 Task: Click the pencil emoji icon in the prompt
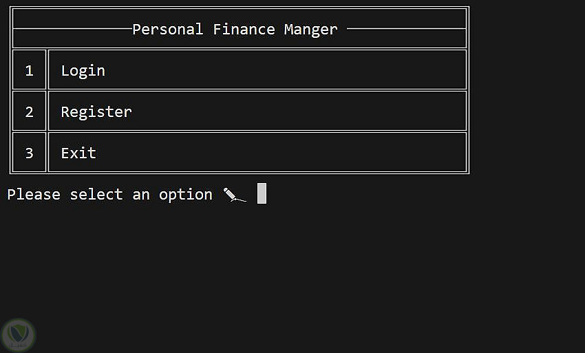coord(234,195)
